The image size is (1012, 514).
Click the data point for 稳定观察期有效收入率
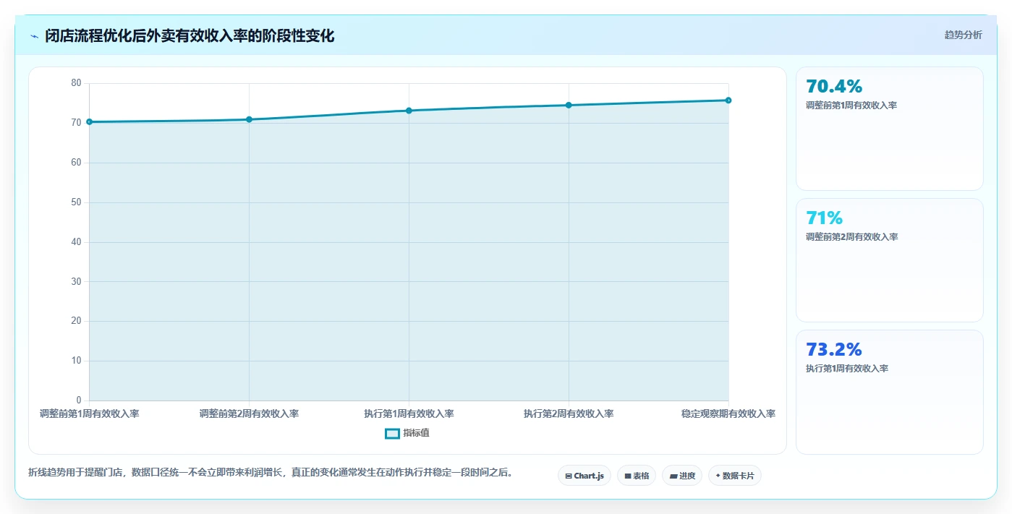point(728,100)
